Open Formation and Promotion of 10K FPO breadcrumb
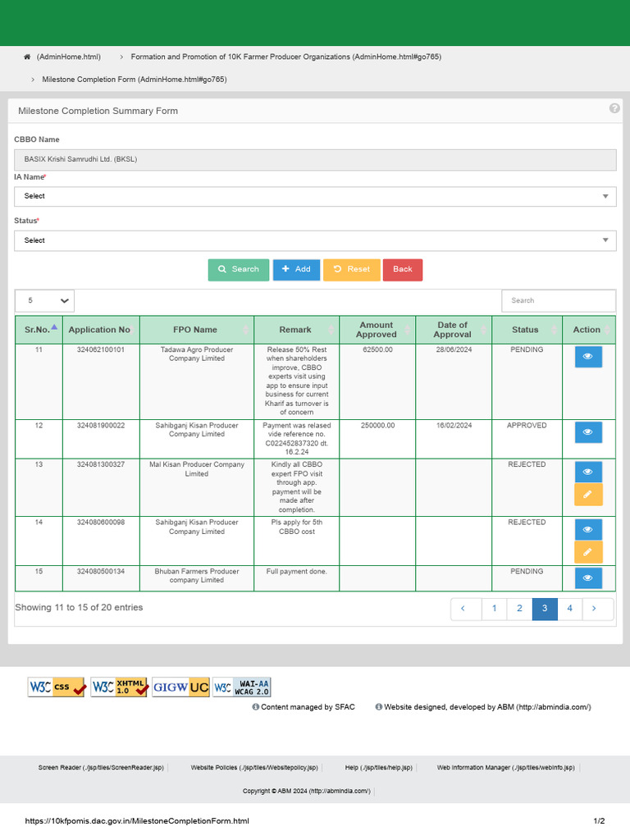The width and height of the screenshot is (630, 840). (286, 57)
